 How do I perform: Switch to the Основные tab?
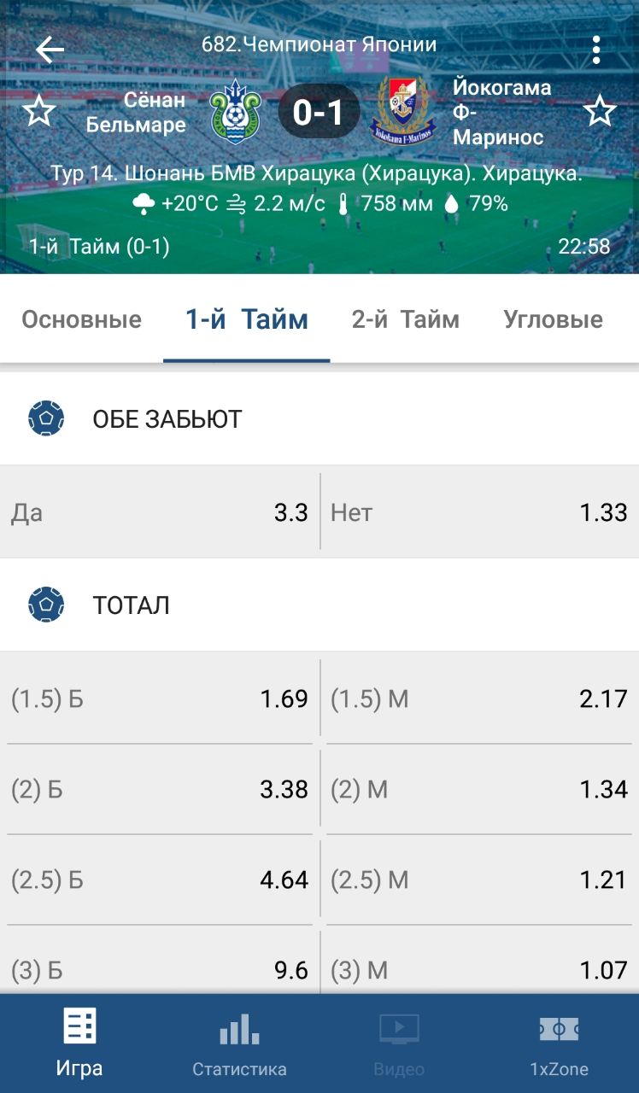tap(81, 320)
